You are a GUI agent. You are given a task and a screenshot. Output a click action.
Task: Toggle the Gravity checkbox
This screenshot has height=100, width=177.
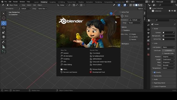pyautogui.click(x=155, y=72)
